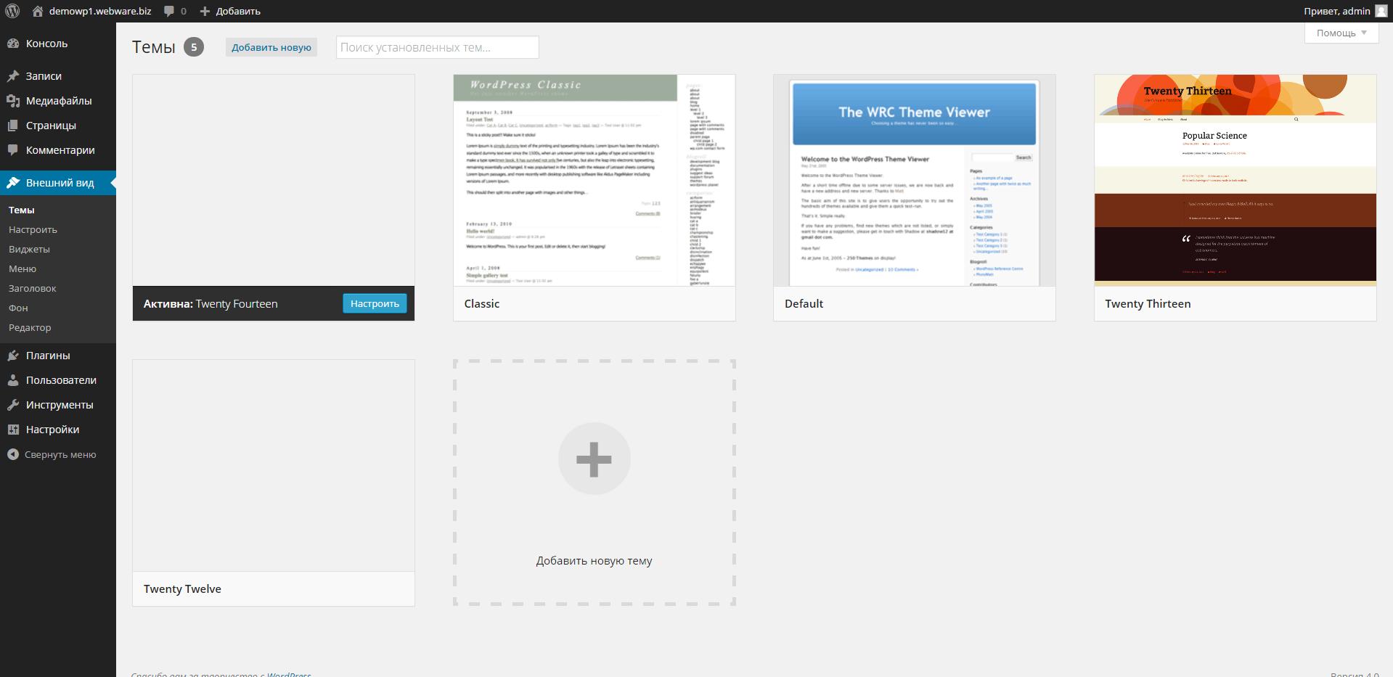
Task: Select the Default theme screenshot
Action: 915,180
